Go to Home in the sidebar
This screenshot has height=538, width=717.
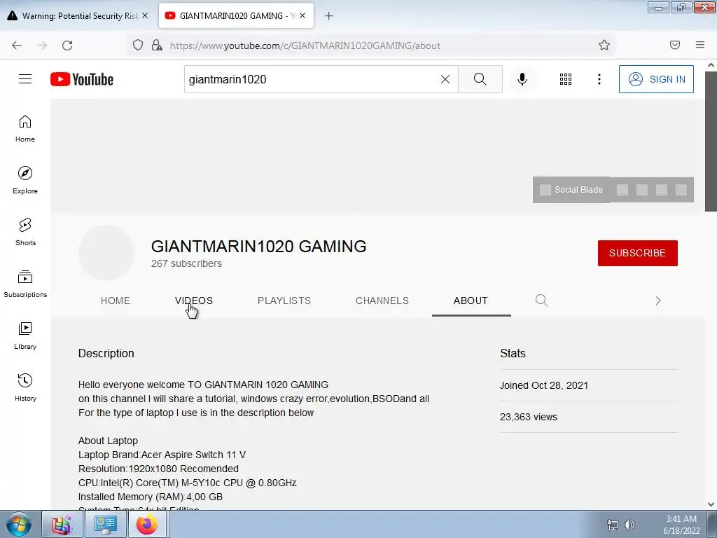(x=25, y=129)
